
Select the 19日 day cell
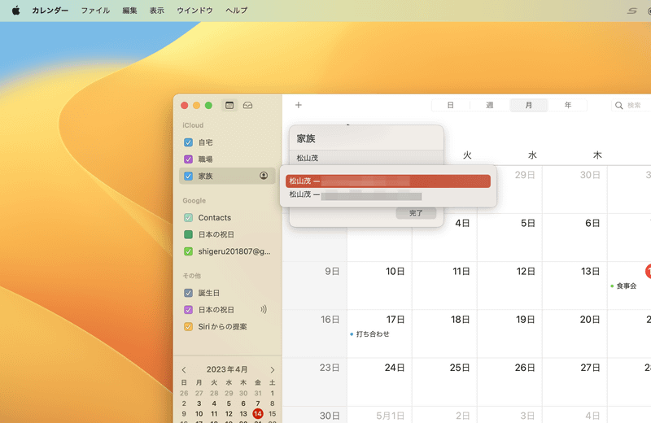click(510, 334)
